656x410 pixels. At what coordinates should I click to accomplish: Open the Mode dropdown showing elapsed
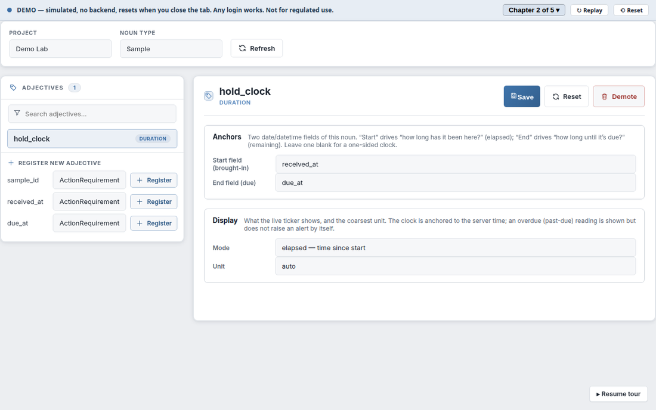coord(456,248)
